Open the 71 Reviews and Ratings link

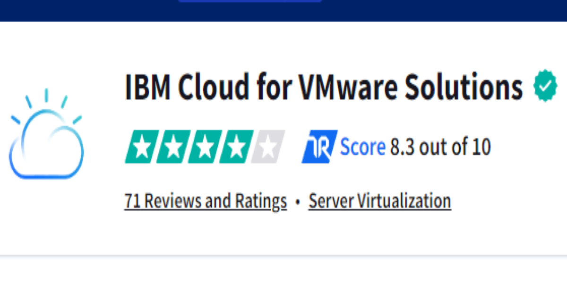(x=206, y=201)
